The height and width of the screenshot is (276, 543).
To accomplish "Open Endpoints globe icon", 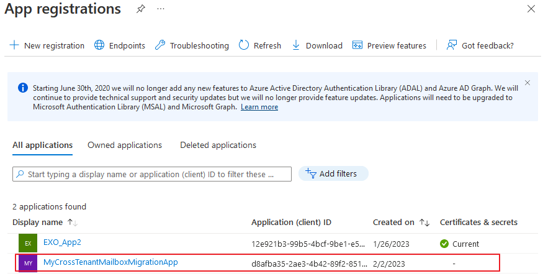I will pyautogui.click(x=99, y=45).
